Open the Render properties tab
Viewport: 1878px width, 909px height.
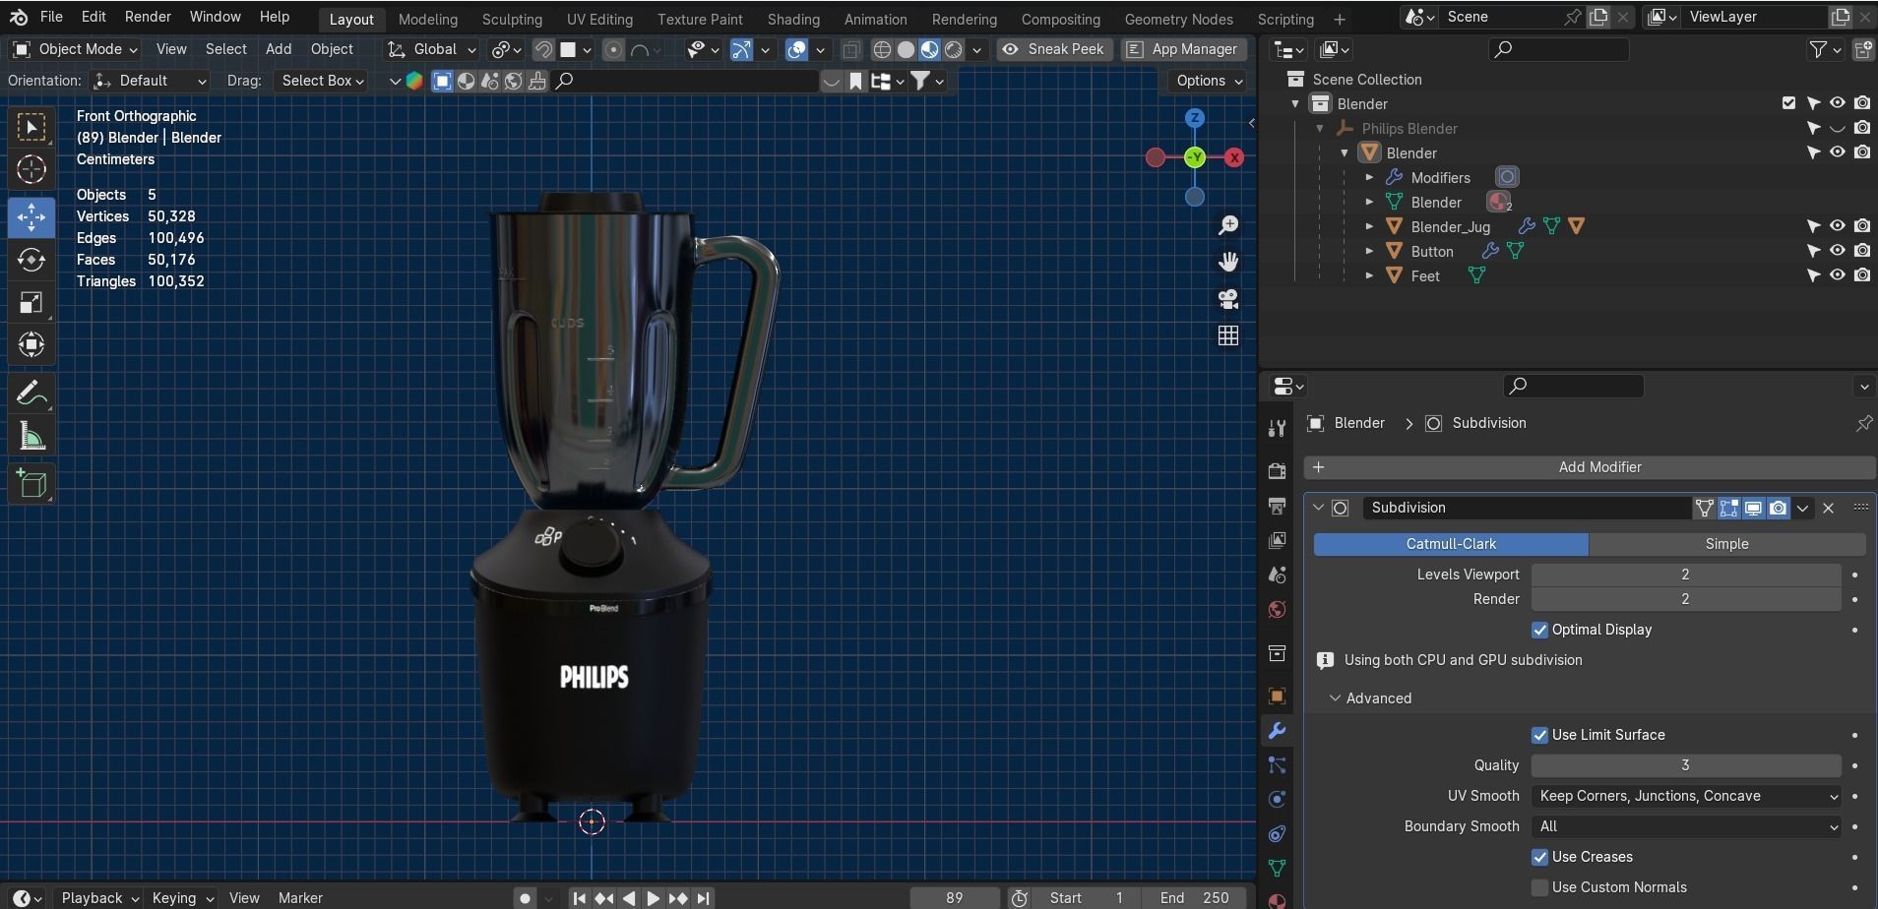(1277, 471)
